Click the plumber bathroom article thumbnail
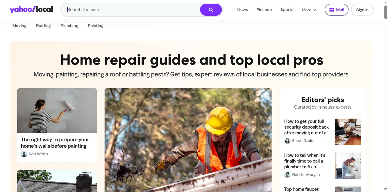This screenshot has width=388, height=192. coord(348,166)
